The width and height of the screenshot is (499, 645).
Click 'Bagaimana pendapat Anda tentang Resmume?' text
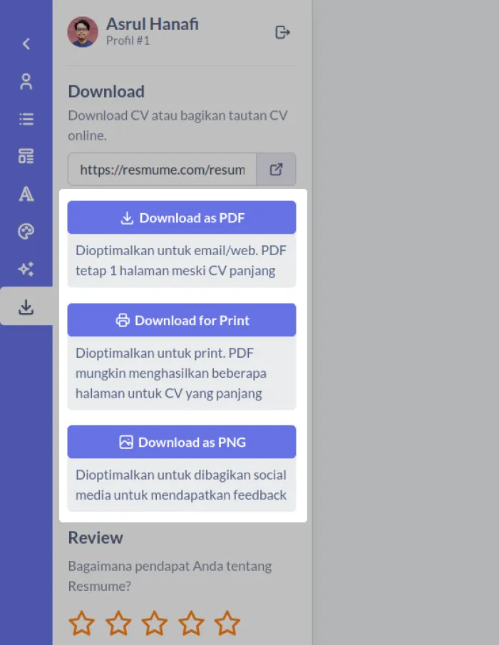click(x=170, y=576)
